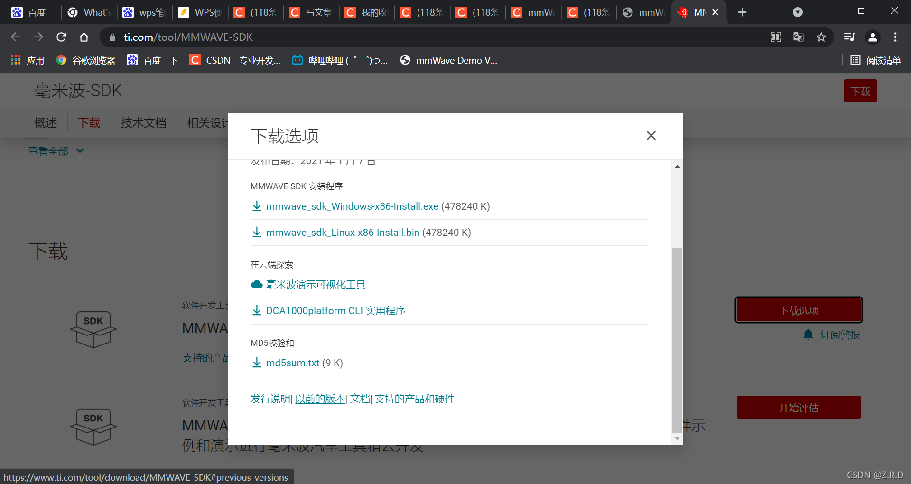Switch to the 百度一 tab
This screenshot has height=484, width=911.
pos(33,12)
